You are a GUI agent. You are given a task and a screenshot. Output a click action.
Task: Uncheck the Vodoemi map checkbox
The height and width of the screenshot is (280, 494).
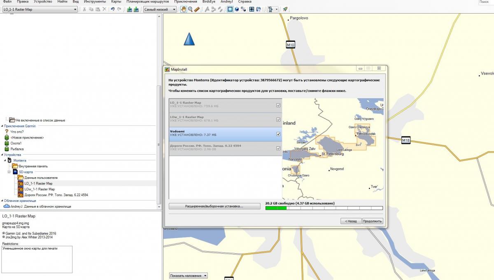[279, 134]
